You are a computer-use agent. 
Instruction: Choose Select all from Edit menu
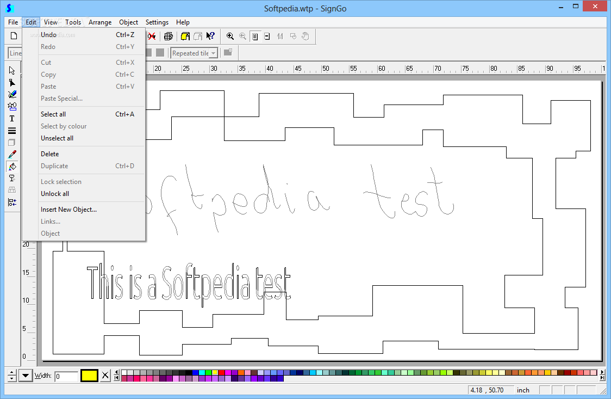pyautogui.click(x=84, y=114)
